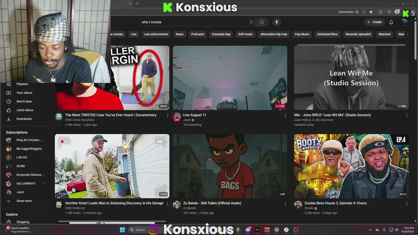
Task: Open the EWU Bodycam channel avatar
Action: click(x=59, y=205)
